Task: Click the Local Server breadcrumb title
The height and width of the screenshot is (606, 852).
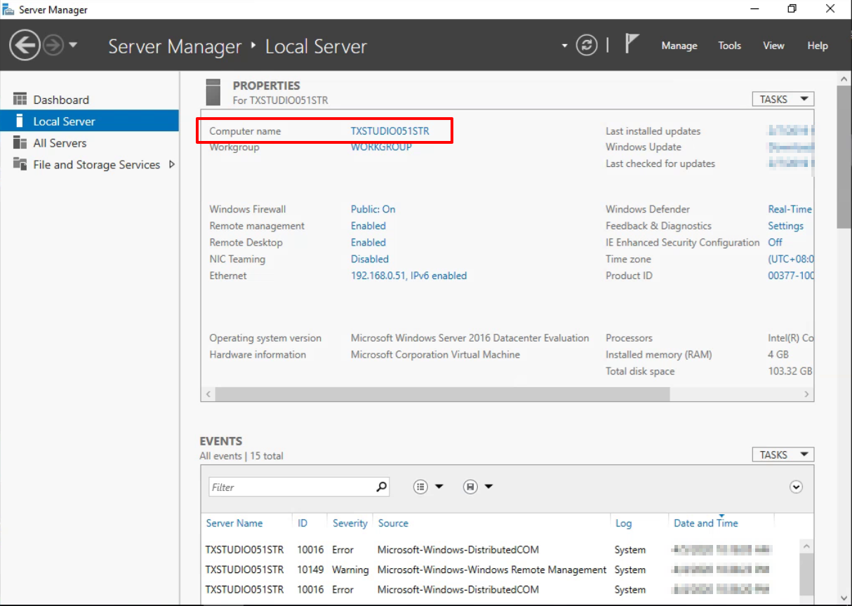Action: pos(316,47)
